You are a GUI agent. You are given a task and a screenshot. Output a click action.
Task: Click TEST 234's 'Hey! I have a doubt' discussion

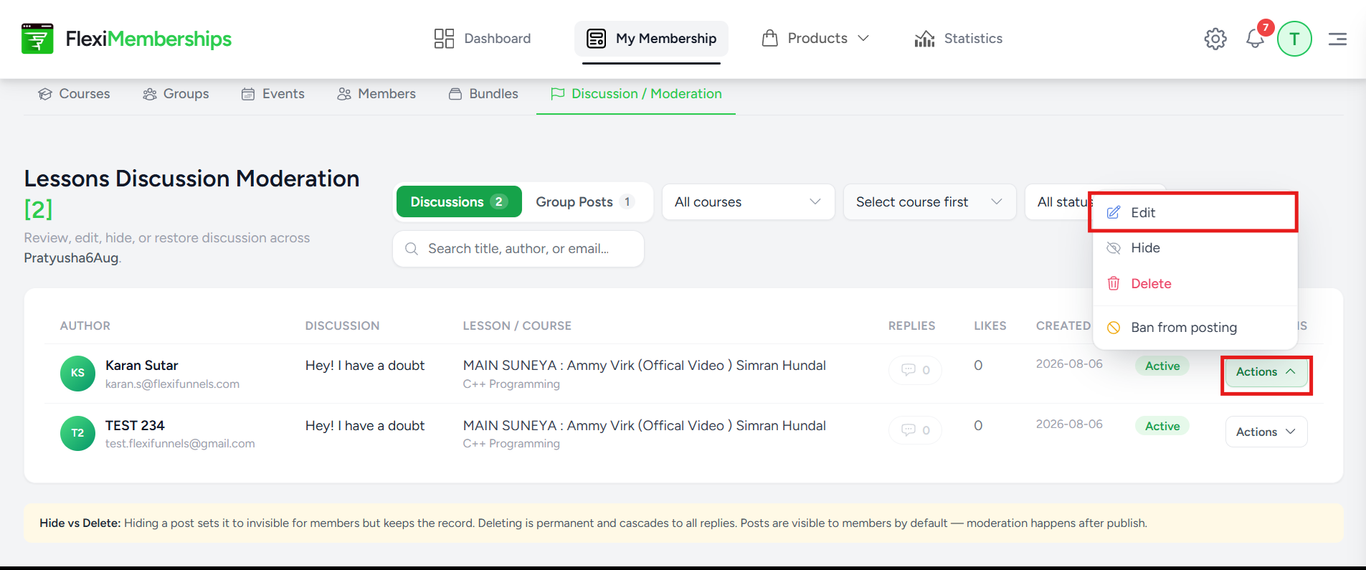tap(365, 426)
